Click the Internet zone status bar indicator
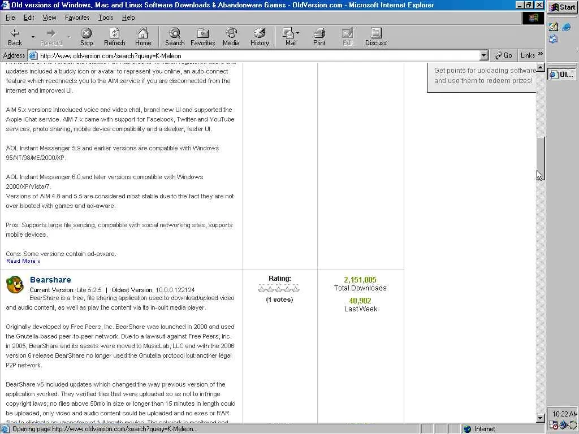The height and width of the screenshot is (434, 579). [479, 429]
